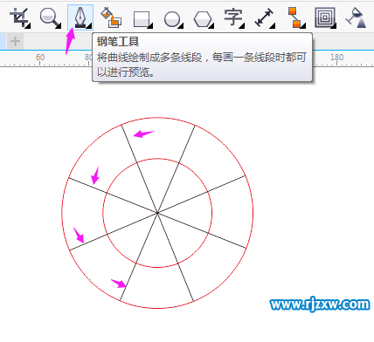Select the Crop tool

[x=19, y=18]
